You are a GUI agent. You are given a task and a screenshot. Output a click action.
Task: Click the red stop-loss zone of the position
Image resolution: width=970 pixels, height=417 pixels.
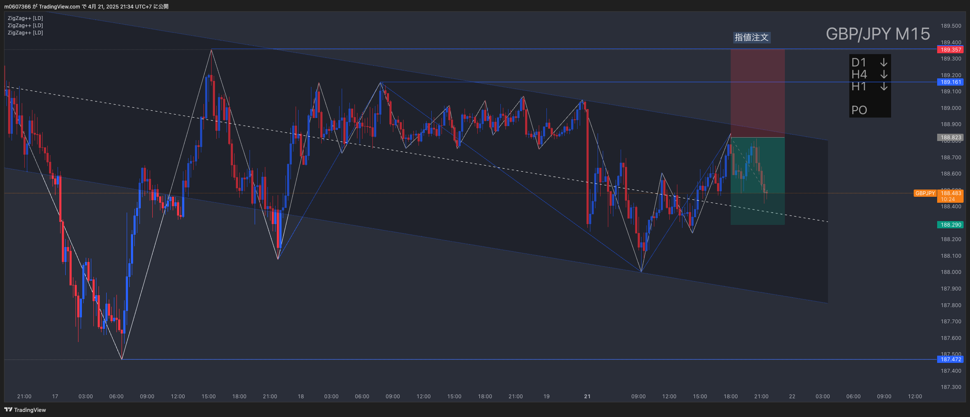point(758,93)
